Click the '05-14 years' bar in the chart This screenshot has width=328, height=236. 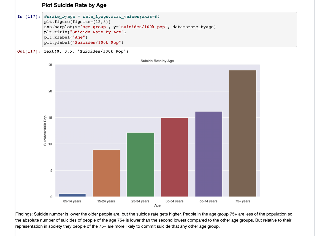tap(73, 195)
